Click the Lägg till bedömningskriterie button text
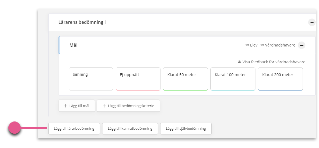 coord(131,106)
